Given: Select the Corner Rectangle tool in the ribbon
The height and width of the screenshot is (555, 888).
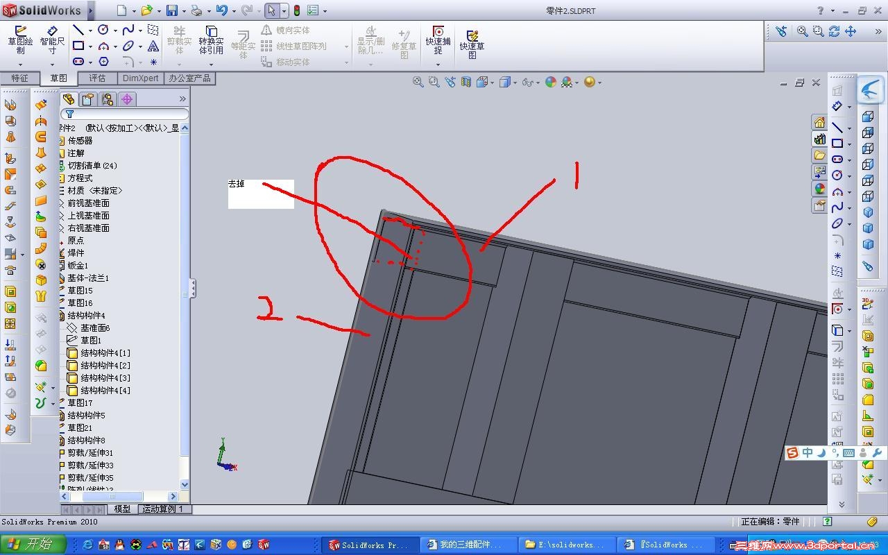Looking at the screenshot, I should [78, 46].
